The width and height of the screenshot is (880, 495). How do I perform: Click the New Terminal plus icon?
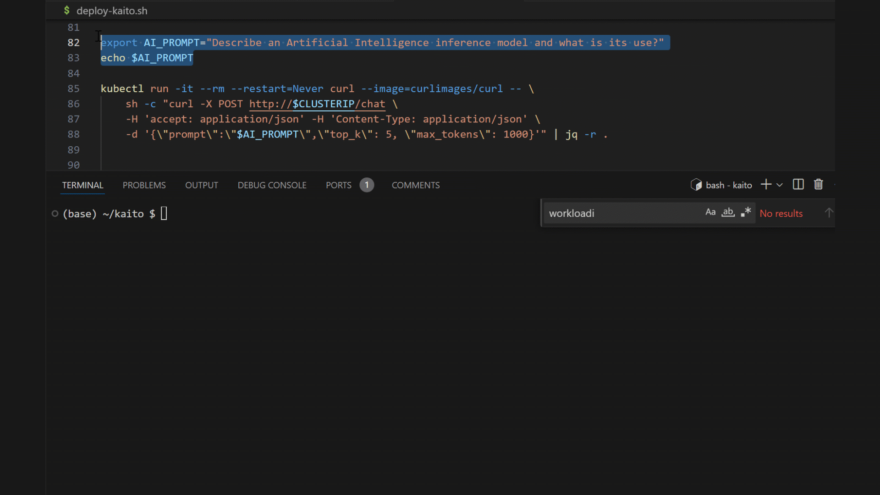click(766, 185)
